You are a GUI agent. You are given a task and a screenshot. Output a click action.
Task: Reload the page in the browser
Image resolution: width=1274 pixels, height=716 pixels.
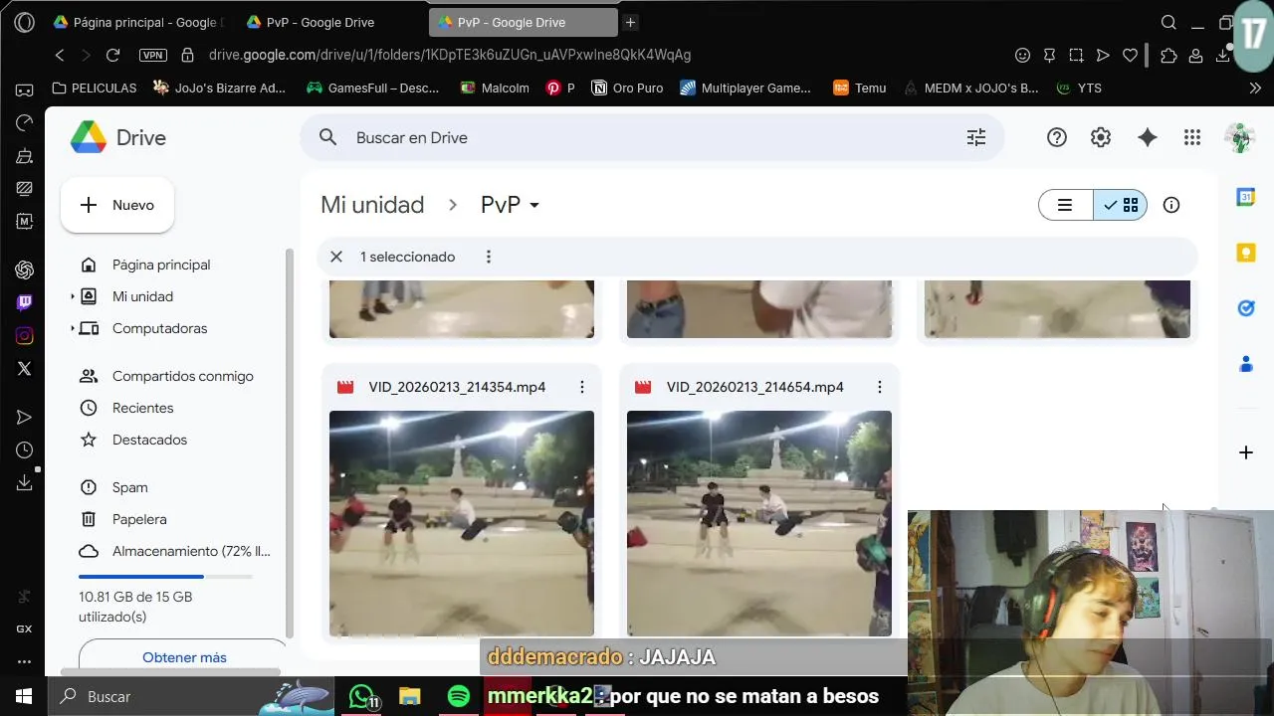pos(112,56)
